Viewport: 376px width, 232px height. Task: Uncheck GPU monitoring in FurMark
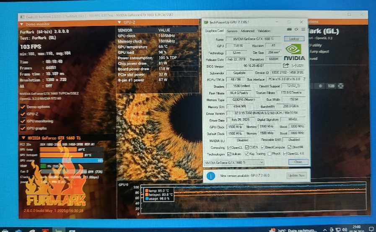[x=23, y=121]
